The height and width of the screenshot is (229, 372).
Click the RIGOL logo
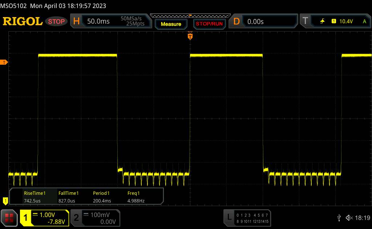23,21
